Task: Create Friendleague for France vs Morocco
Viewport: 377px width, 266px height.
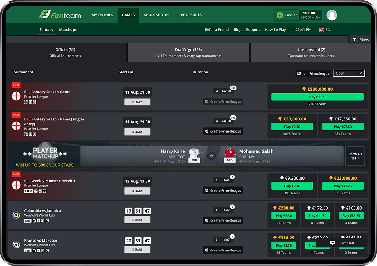Action: (x=223, y=250)
